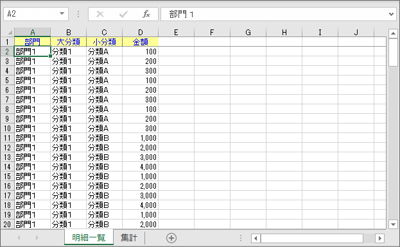Click horizontal scrollbar right arrow

coord(380,238)
